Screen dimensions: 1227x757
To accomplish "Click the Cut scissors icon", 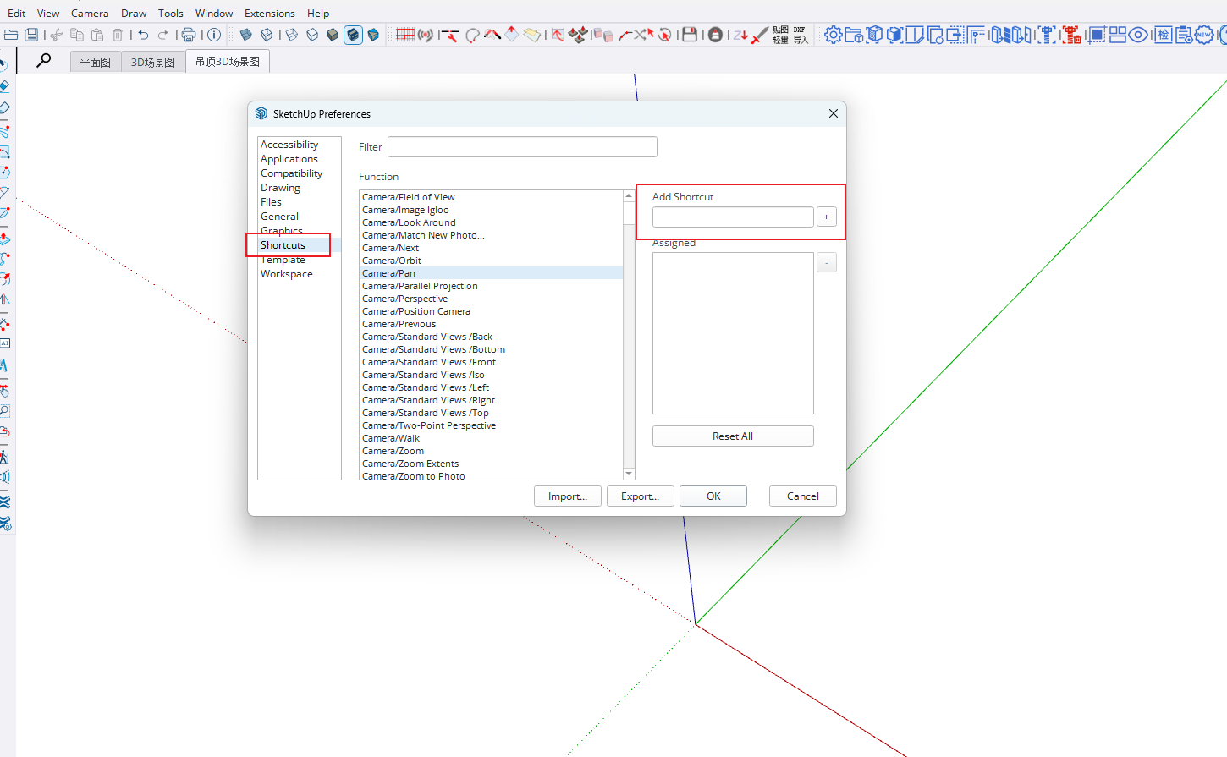I will point(57,35).
